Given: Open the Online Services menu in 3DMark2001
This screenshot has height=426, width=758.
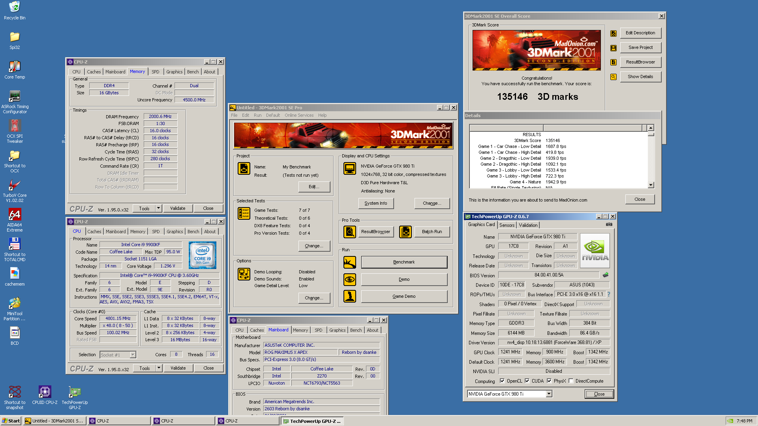Looking at the screenshot, I should pos(299,115).
